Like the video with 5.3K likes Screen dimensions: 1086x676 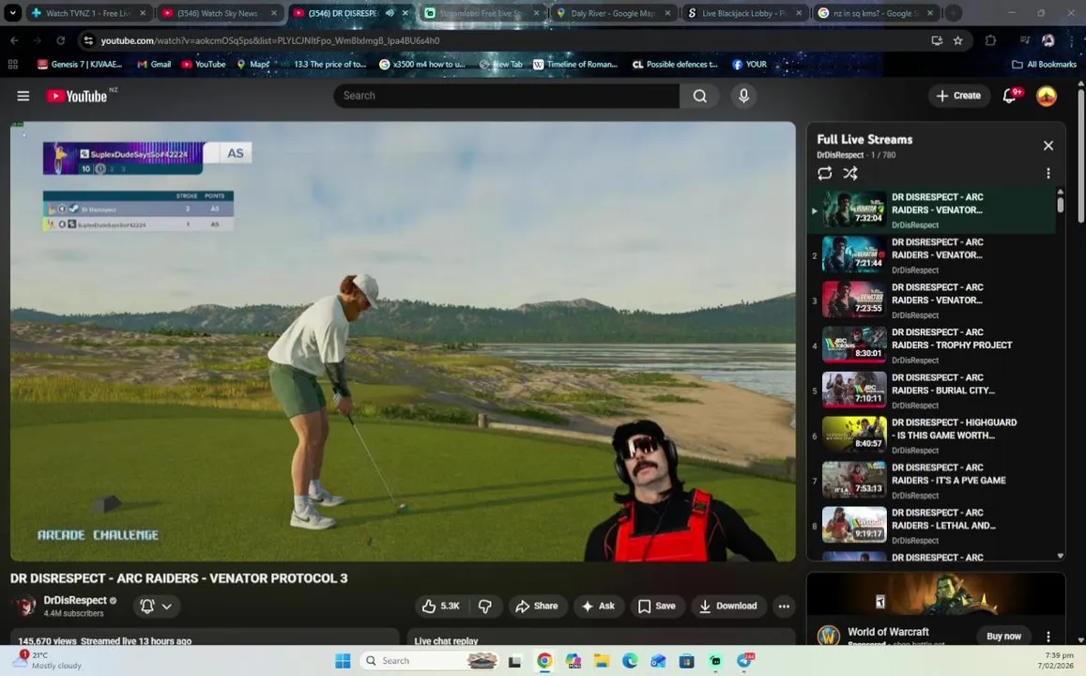point(440,606)
